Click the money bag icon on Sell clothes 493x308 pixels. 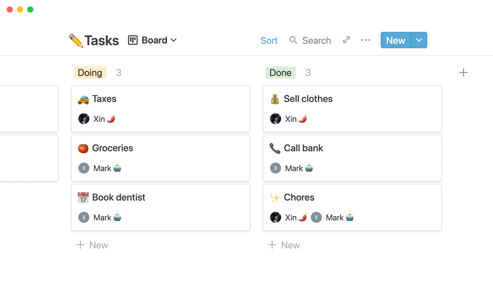click(x=275, y=99)
